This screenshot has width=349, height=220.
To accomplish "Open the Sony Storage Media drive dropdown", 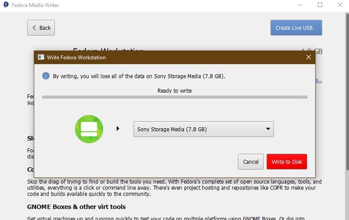I will pos(203,129).
